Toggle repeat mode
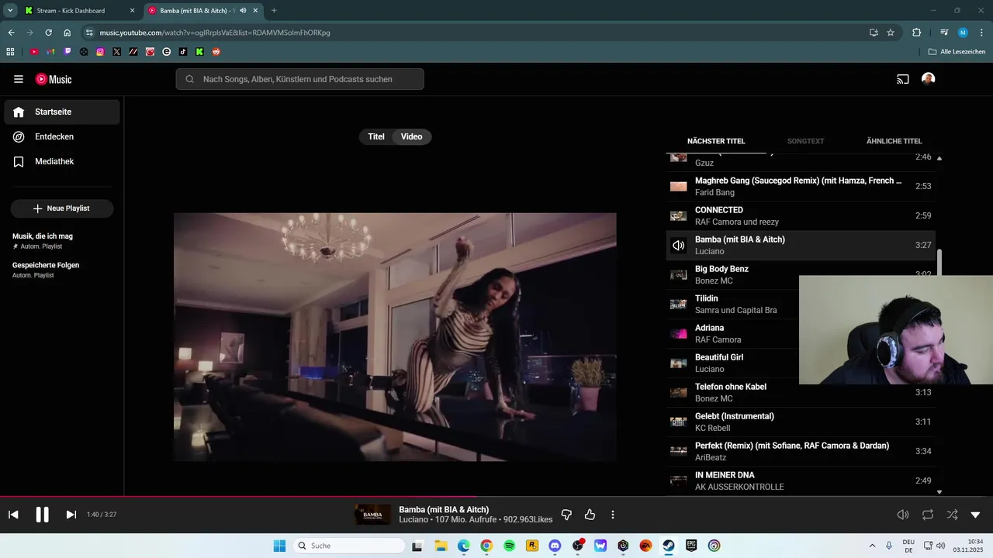The height and width of the screenshot is (558, 993). point(928,515)
